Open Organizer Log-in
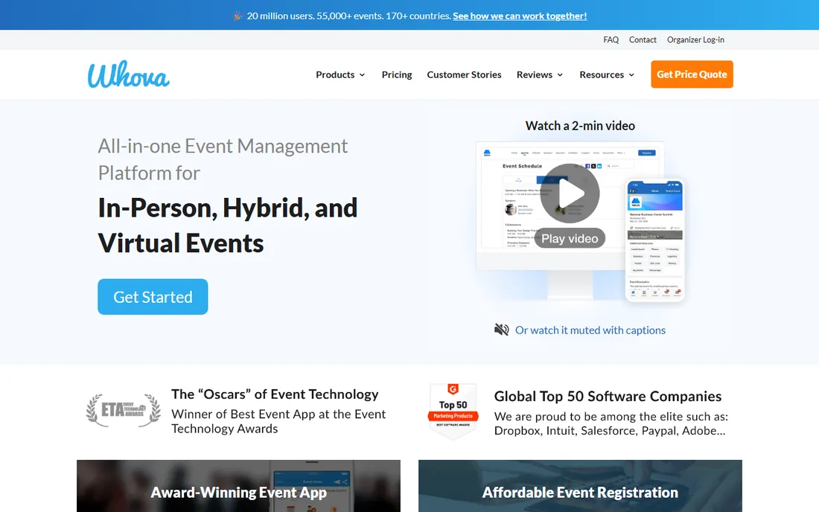 pos(695,39)
